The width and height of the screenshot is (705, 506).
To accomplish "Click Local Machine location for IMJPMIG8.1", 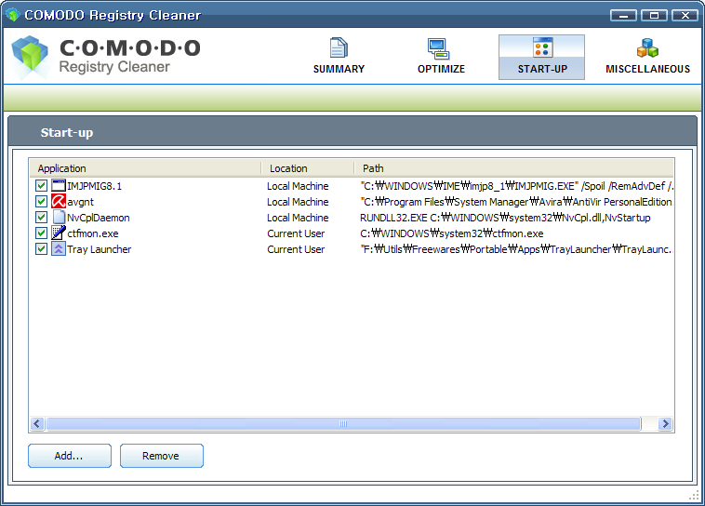I will (298, 186).
